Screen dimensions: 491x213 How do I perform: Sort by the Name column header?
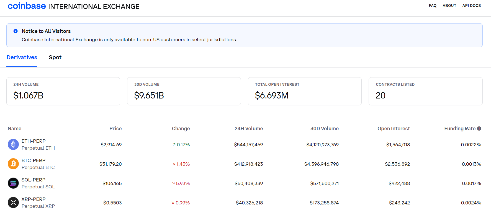click(x=14, y=128)
